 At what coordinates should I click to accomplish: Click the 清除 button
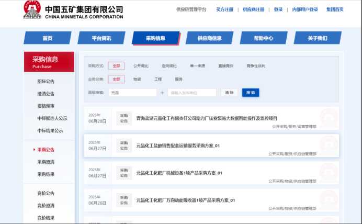pos(229,93)
